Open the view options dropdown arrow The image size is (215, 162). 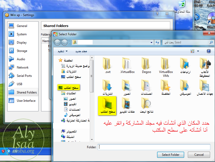198,51
